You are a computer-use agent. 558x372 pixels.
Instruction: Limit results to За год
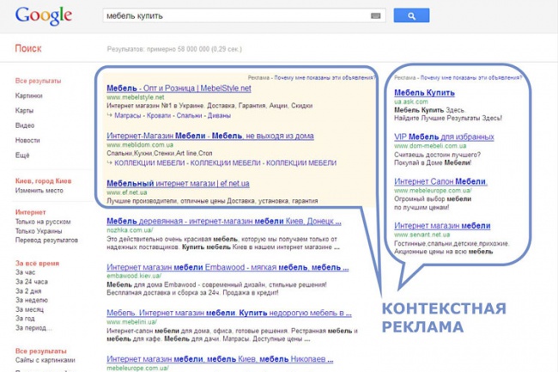pos(25,319)
